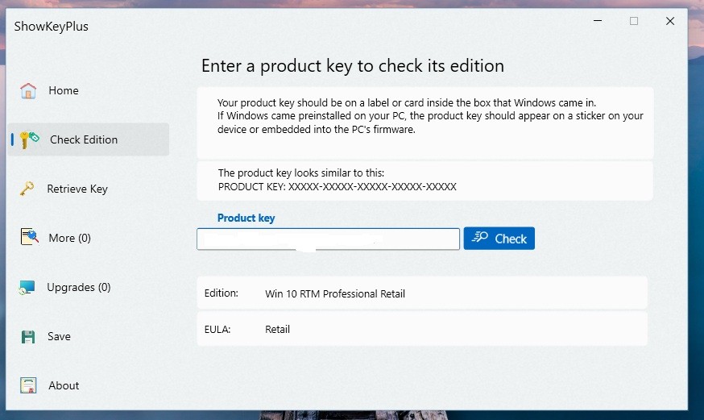Select the EULA value 'Retail'
This screenshot has width=704, height=420.
click(x=277, y=329)
